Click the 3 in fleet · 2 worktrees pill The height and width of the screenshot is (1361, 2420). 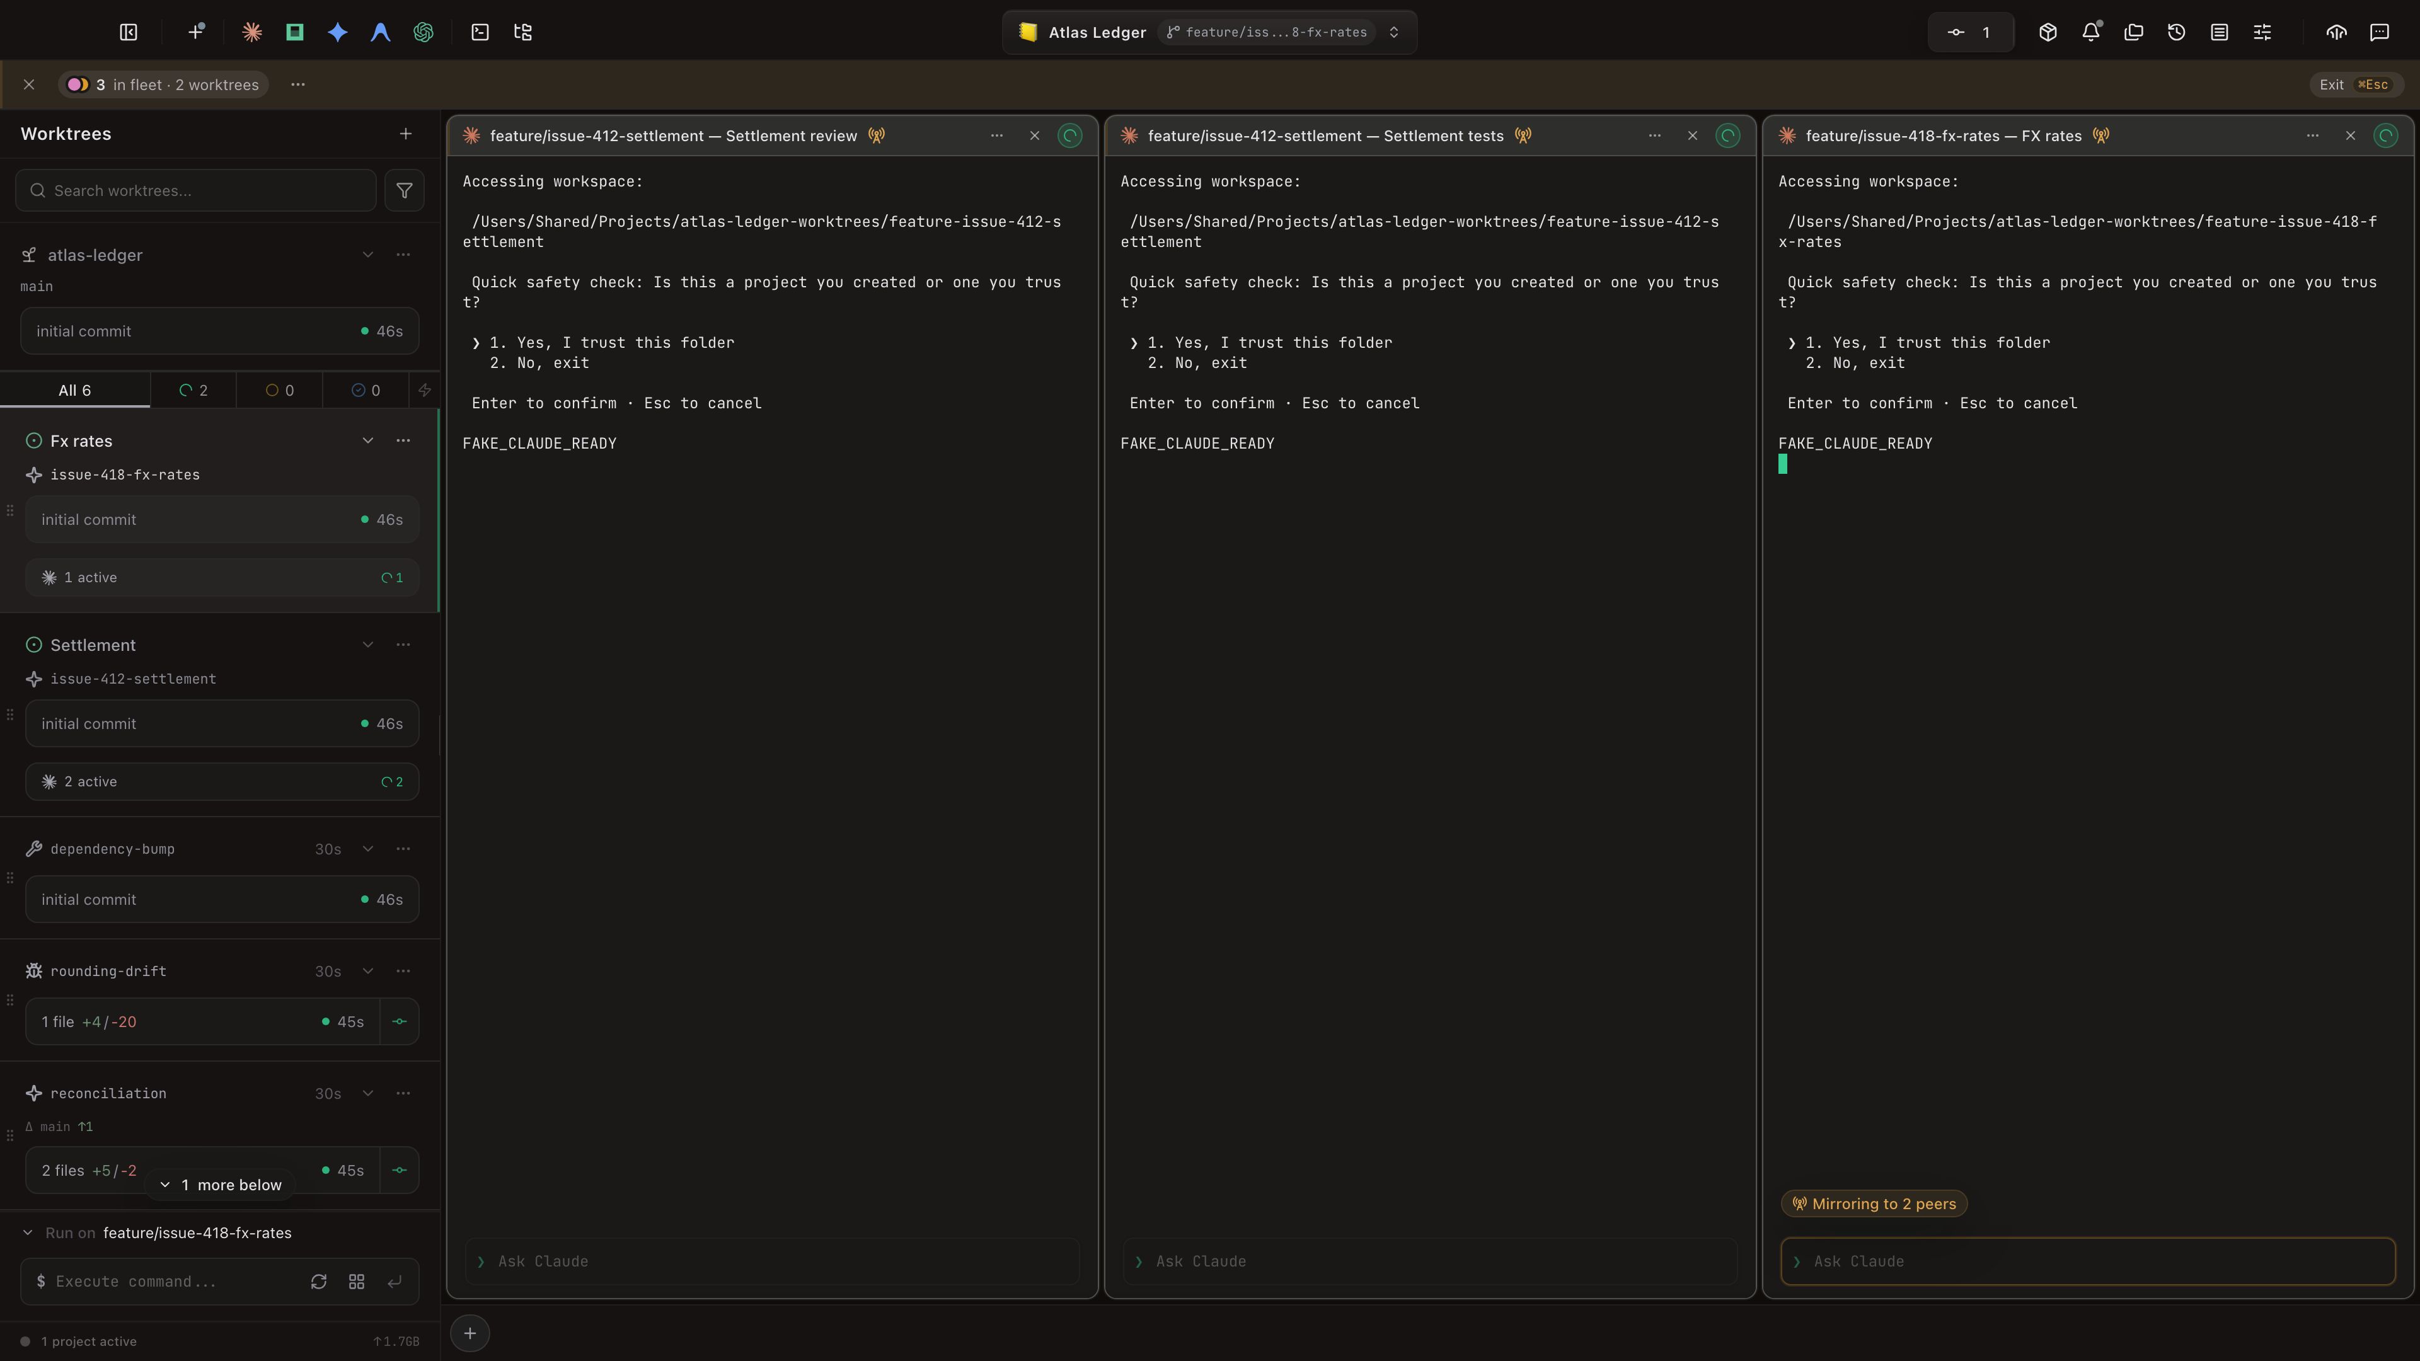click(x=163, y=84)
